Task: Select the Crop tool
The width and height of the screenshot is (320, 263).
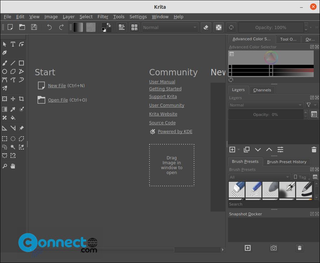Action: click(21, 99)
